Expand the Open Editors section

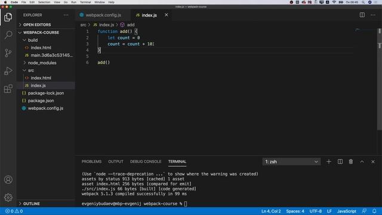click(x=46, y=25)
